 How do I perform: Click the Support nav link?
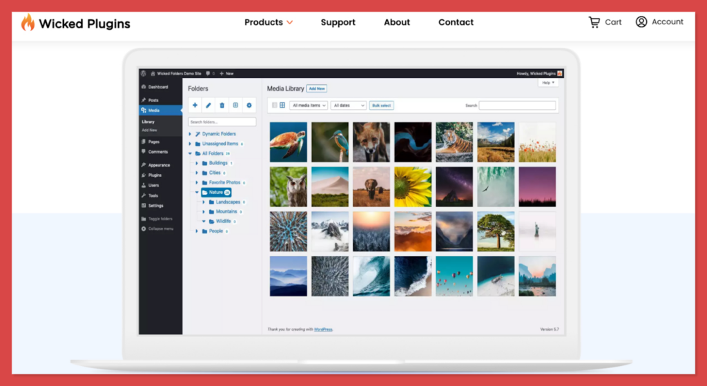[338, 22]
